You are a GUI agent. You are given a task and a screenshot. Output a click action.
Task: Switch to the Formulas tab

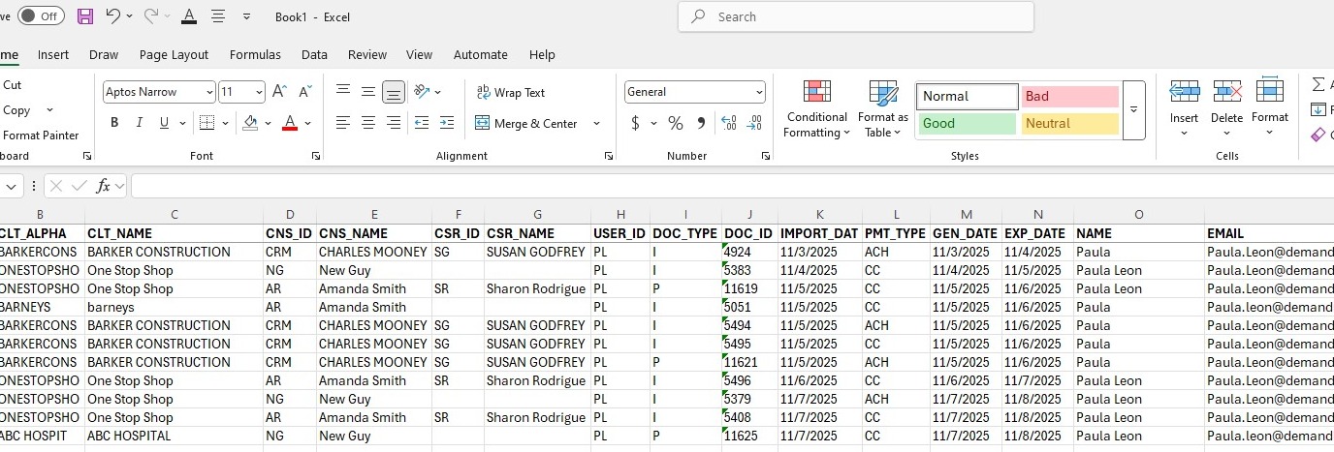[x=255, y=54]
